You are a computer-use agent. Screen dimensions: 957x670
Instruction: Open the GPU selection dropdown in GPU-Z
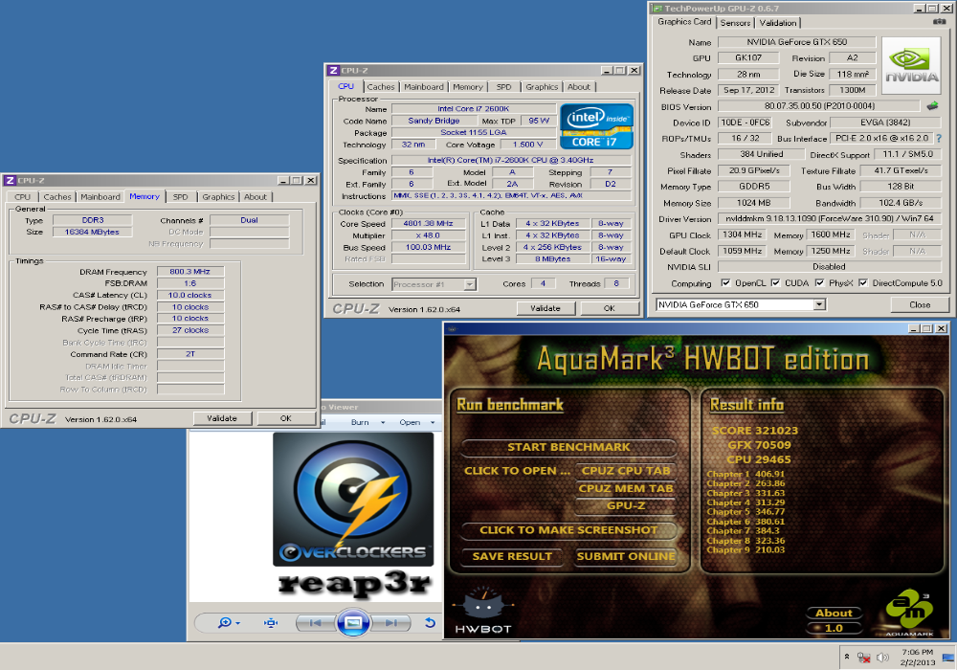click(x=820, y=304)
